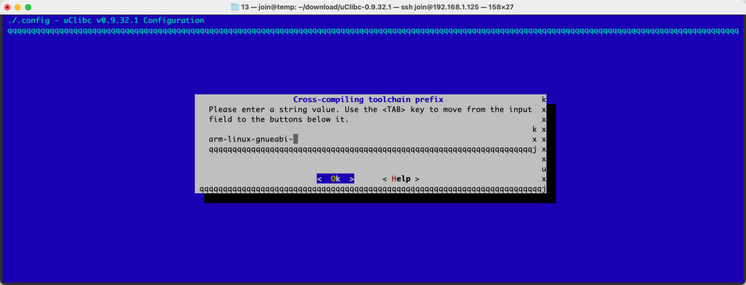
Task: Minimize the terminal window with the yellow button
Action: click(x=17, y=7)
